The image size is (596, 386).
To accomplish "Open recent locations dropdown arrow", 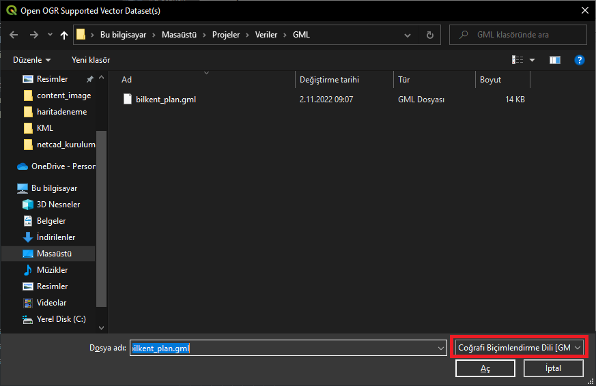I will point(50,35).
